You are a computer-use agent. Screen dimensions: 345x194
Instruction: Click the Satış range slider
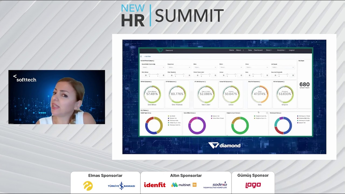[x=257, y=74]
